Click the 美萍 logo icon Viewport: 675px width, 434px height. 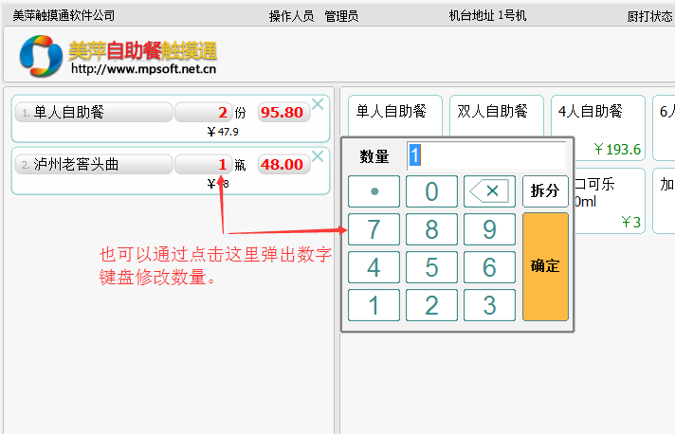(41, 57)
